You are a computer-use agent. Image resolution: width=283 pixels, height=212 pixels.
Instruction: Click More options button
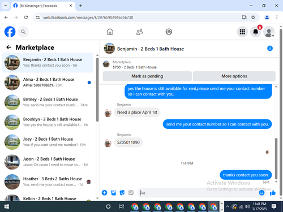tap(234, 76)
